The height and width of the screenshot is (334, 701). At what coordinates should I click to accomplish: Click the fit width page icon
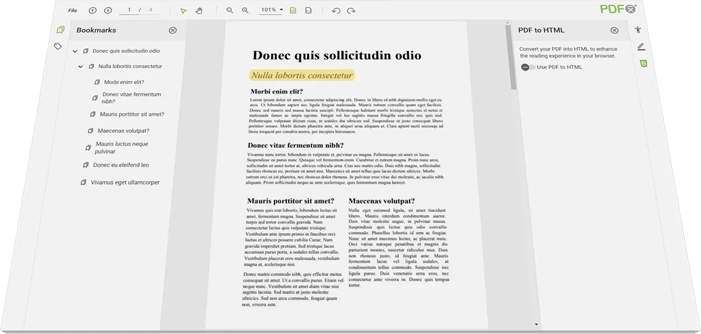pos(308,11)
